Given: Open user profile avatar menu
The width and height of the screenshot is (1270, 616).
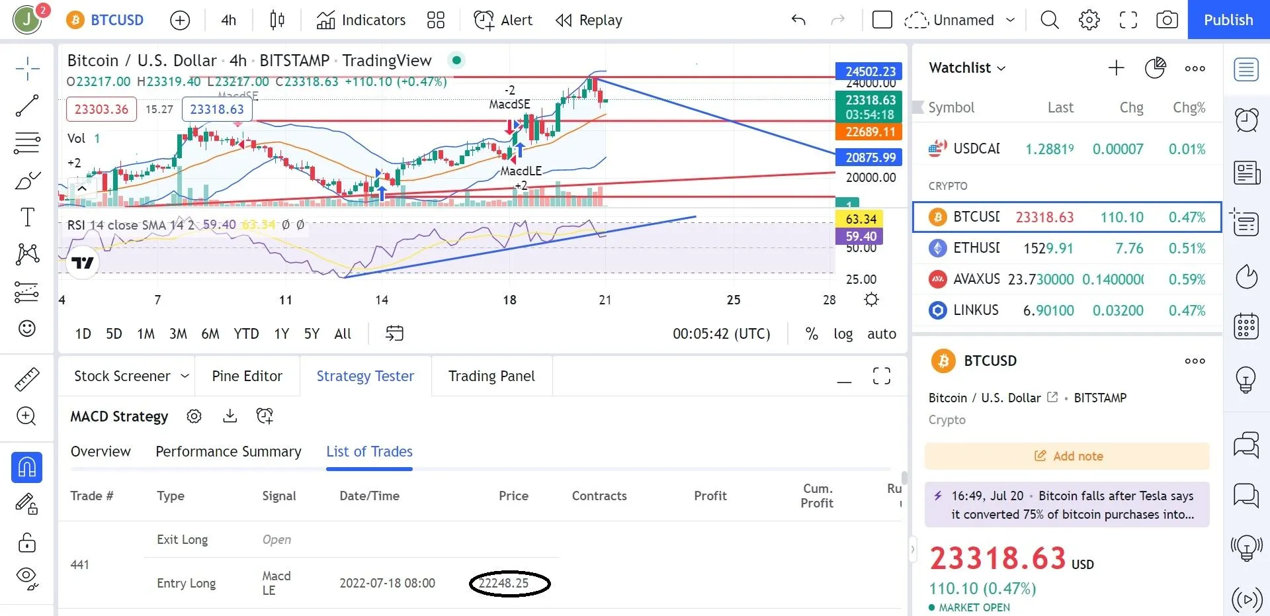Looking at the screenshot, I should point(28,19).
